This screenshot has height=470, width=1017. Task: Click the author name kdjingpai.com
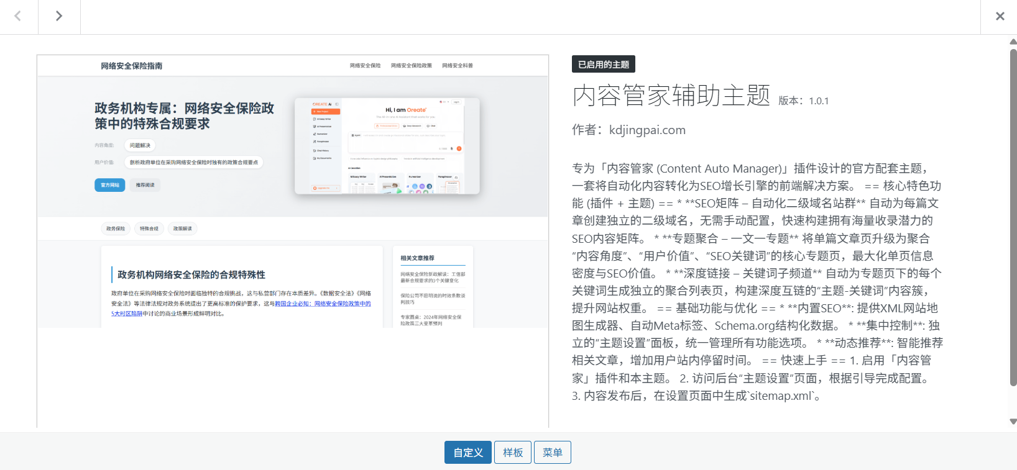pos(647,130)
